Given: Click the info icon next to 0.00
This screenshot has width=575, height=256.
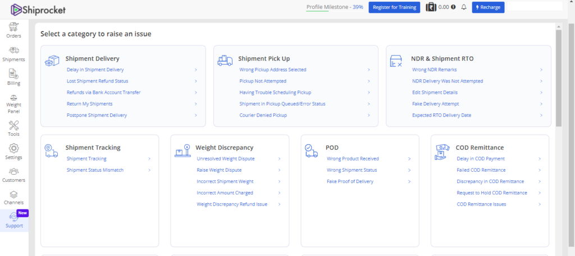Looking at the screenshot, I should [x=453, y=7].
